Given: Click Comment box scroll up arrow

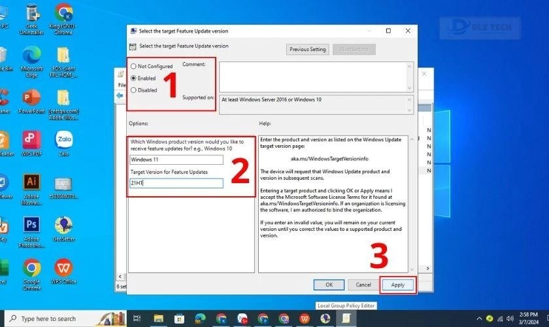Looking at the screenshot, I should [x=409, y=66].
